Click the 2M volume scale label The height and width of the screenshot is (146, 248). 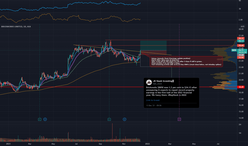240,124
